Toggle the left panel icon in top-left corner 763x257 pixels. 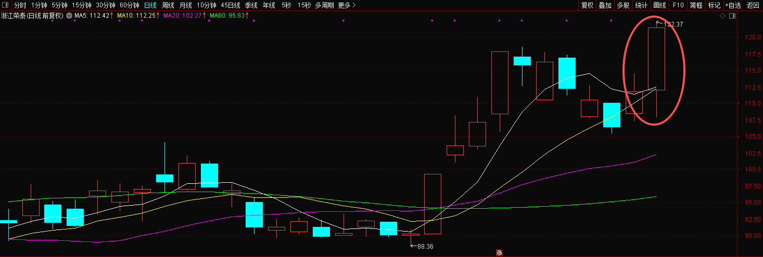(x=6, y=5)
